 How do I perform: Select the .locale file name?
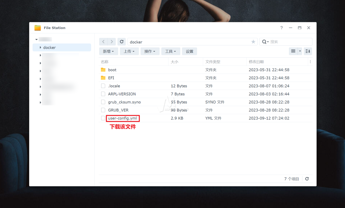coord(114,86)
